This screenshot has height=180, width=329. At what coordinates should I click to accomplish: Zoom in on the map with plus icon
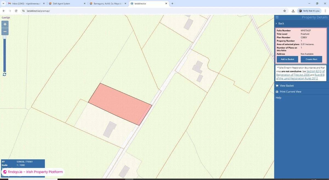(x=5, y=24)
